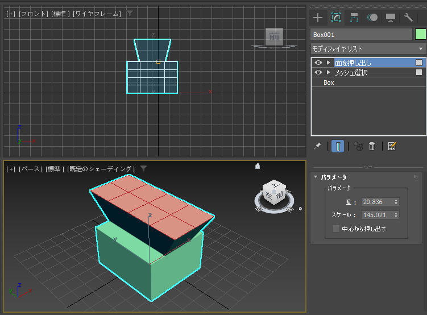
Task: Open the Utilities wrench icon
Action: (x=408, y=18)
